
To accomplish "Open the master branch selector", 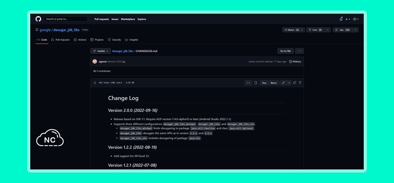I will (x=101, y=51).
